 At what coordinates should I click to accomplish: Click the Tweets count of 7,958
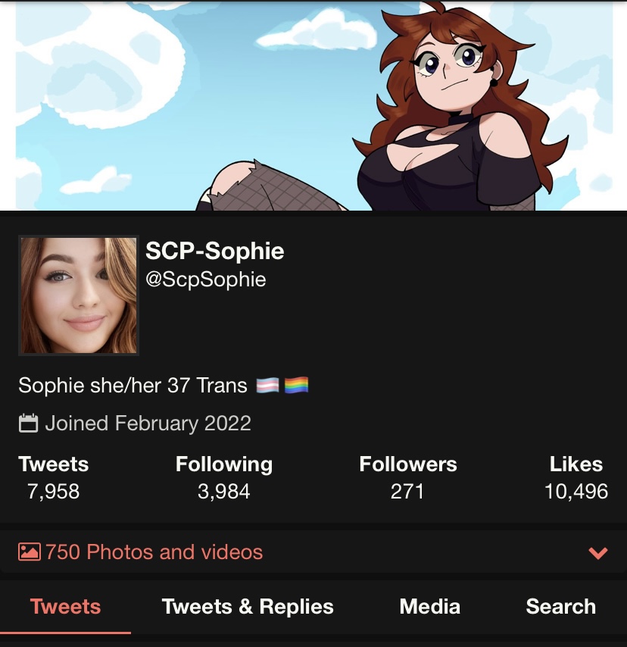coord(53,477)
